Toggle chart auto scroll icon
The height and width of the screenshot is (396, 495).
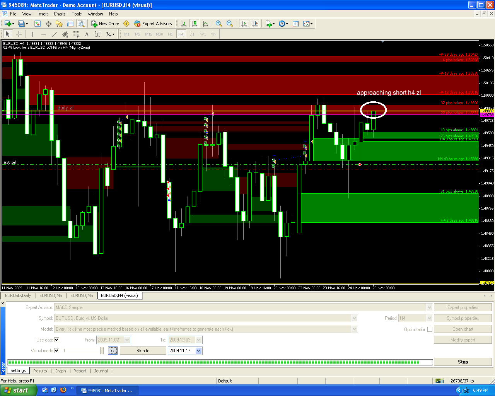[244, 24]
